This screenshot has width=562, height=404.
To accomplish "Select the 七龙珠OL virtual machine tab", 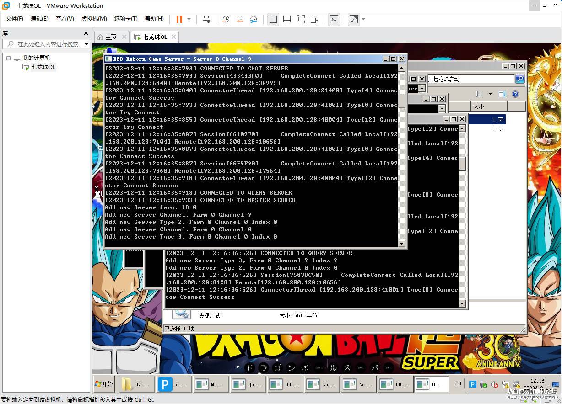I will click(x=155, y=37).
